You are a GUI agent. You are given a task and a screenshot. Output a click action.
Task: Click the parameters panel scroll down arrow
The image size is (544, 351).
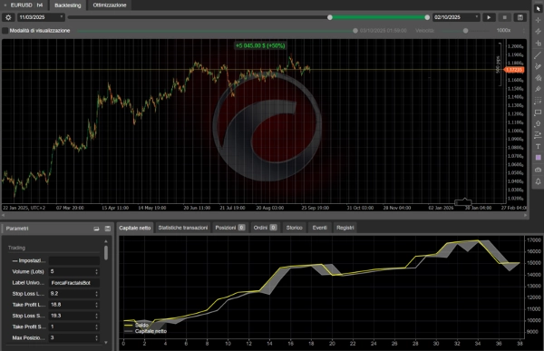(106, 343)
